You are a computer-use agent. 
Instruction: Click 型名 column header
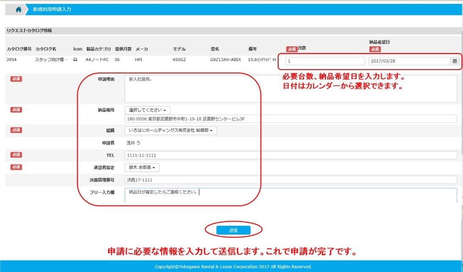point(215,49)
